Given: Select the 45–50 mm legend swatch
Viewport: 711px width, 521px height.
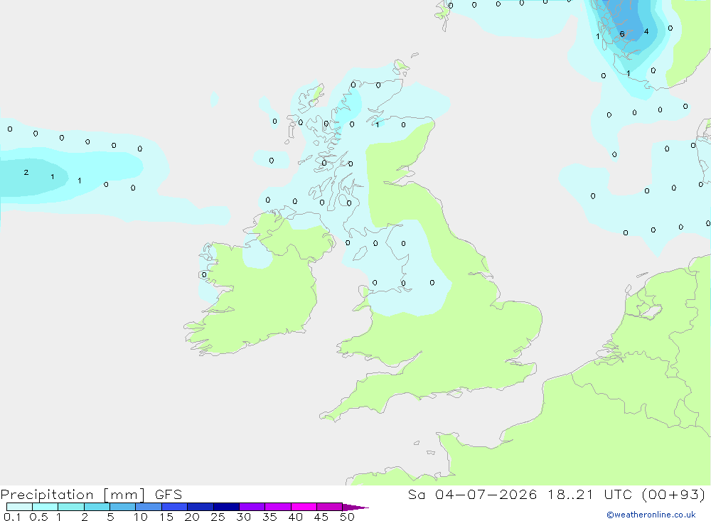Looking at the screenshot, I should [329, 507].
